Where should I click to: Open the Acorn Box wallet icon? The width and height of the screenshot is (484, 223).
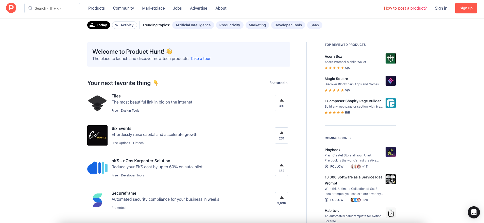tap(391, 58)
